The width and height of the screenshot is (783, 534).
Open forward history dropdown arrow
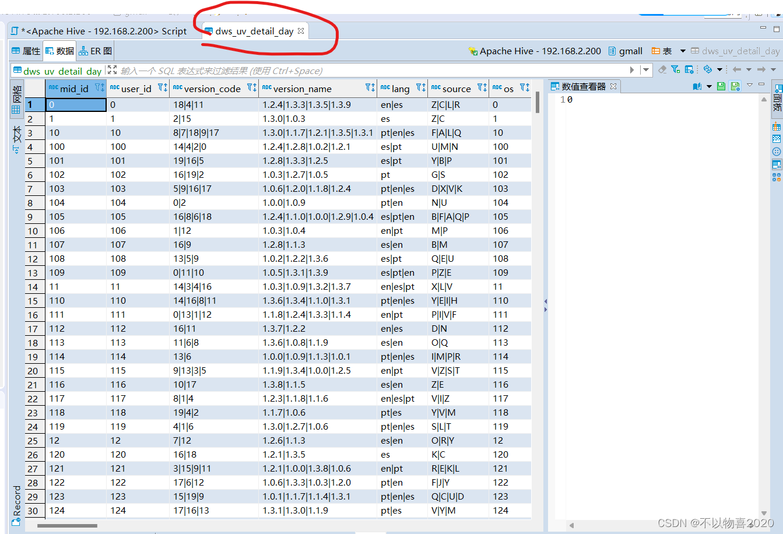click(773, 70)
